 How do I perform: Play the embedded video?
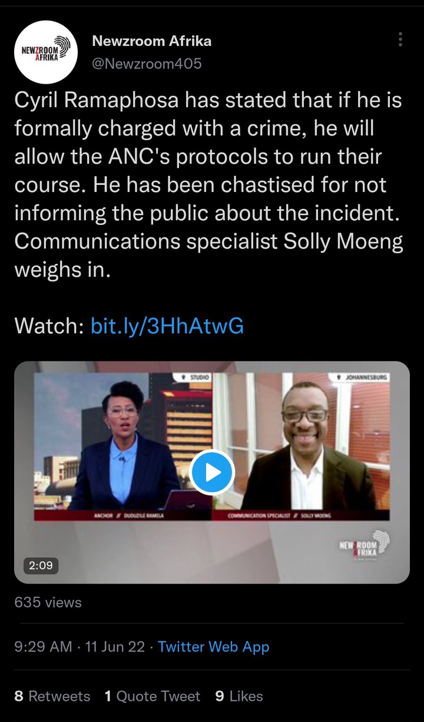[212, 472]
